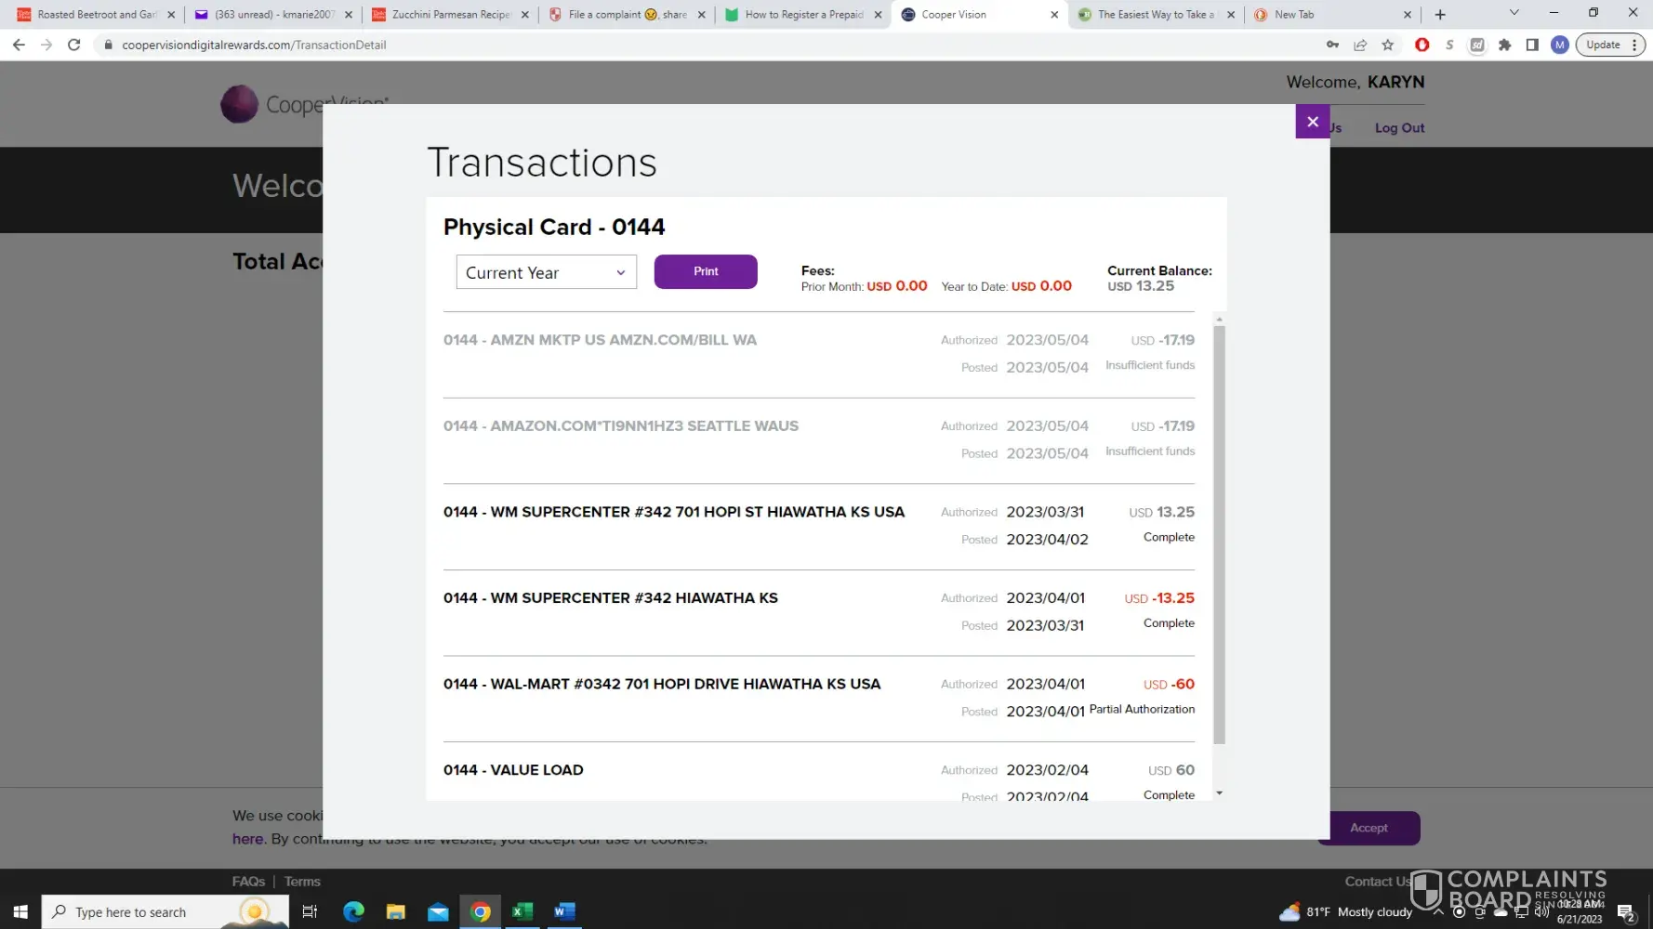Select the 0144 - VALUE LOAD transaction
The width and height of the screenshot is (1653, 929).
click(x=819, y=772)
